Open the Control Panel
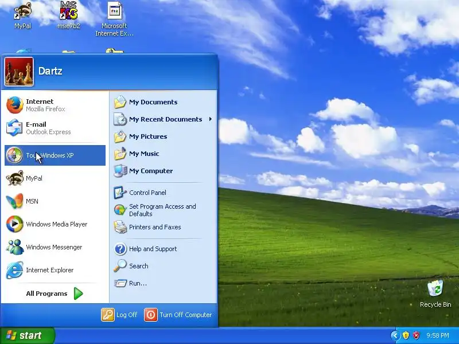Image resolution: width=459 pixels, height=344 pixels. coord(164,193)
